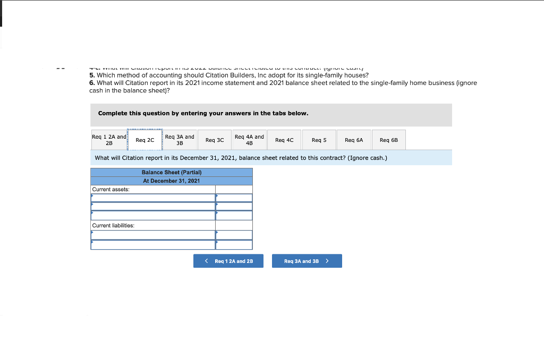Viewport: 544px width, 340px height.
Task: Click third current asset amount field
Action: [234, 216]
